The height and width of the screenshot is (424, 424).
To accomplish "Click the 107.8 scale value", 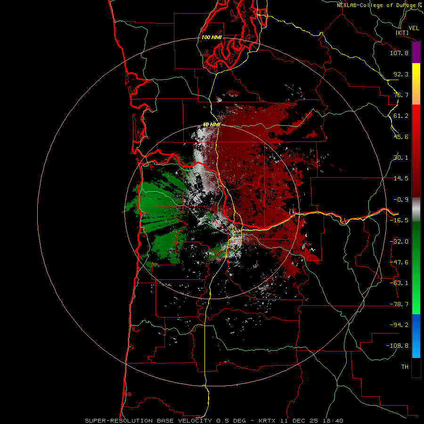I will click(x=399, y=53).
